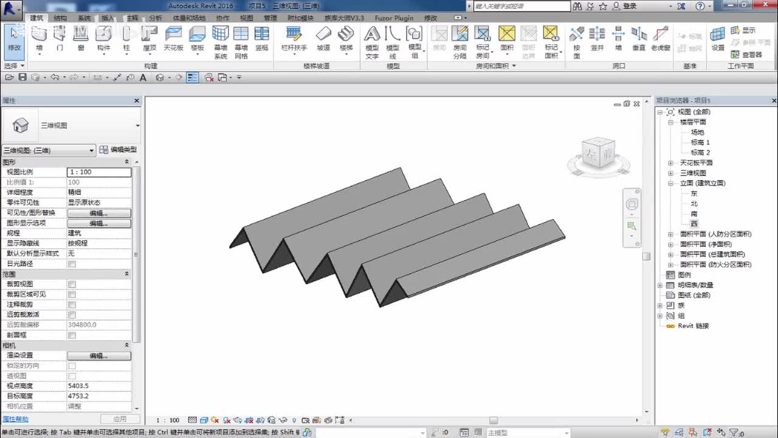This screenshot has height=438, width=778.
Task: Open the type selector dropdown arrow
Action: pyautogui.click(x=137, y=126)
